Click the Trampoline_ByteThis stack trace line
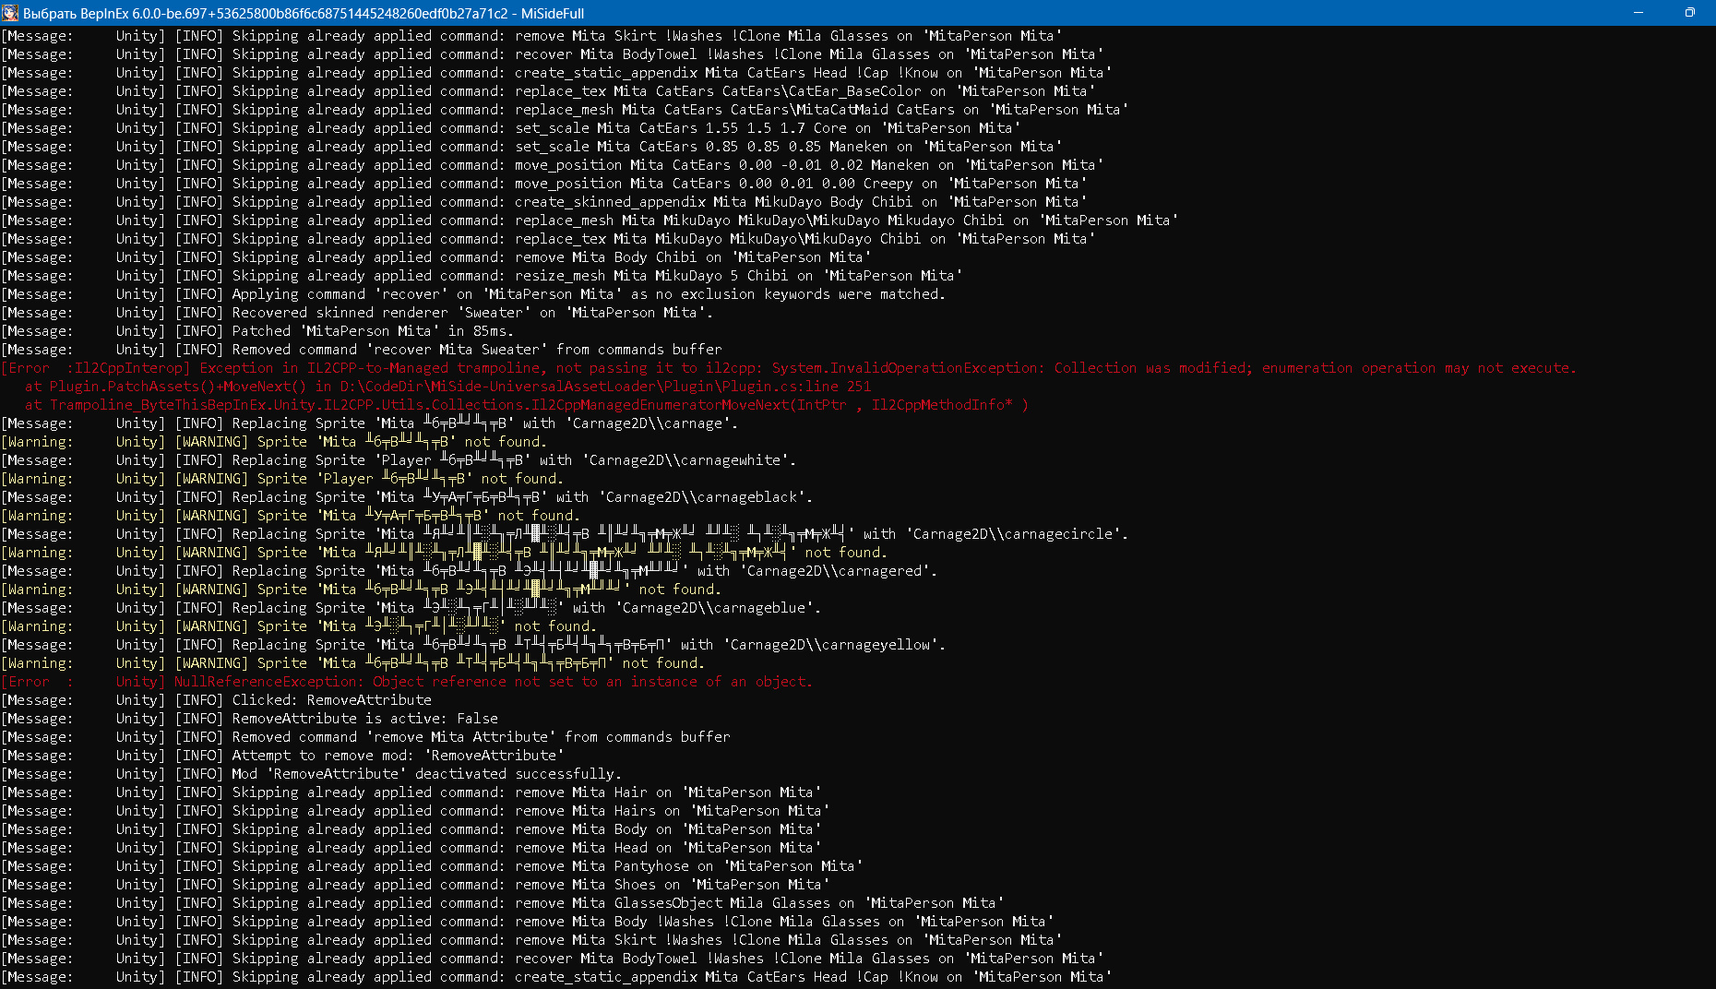The height and width of the screenshot is (989, 1716). click(526, 405)
